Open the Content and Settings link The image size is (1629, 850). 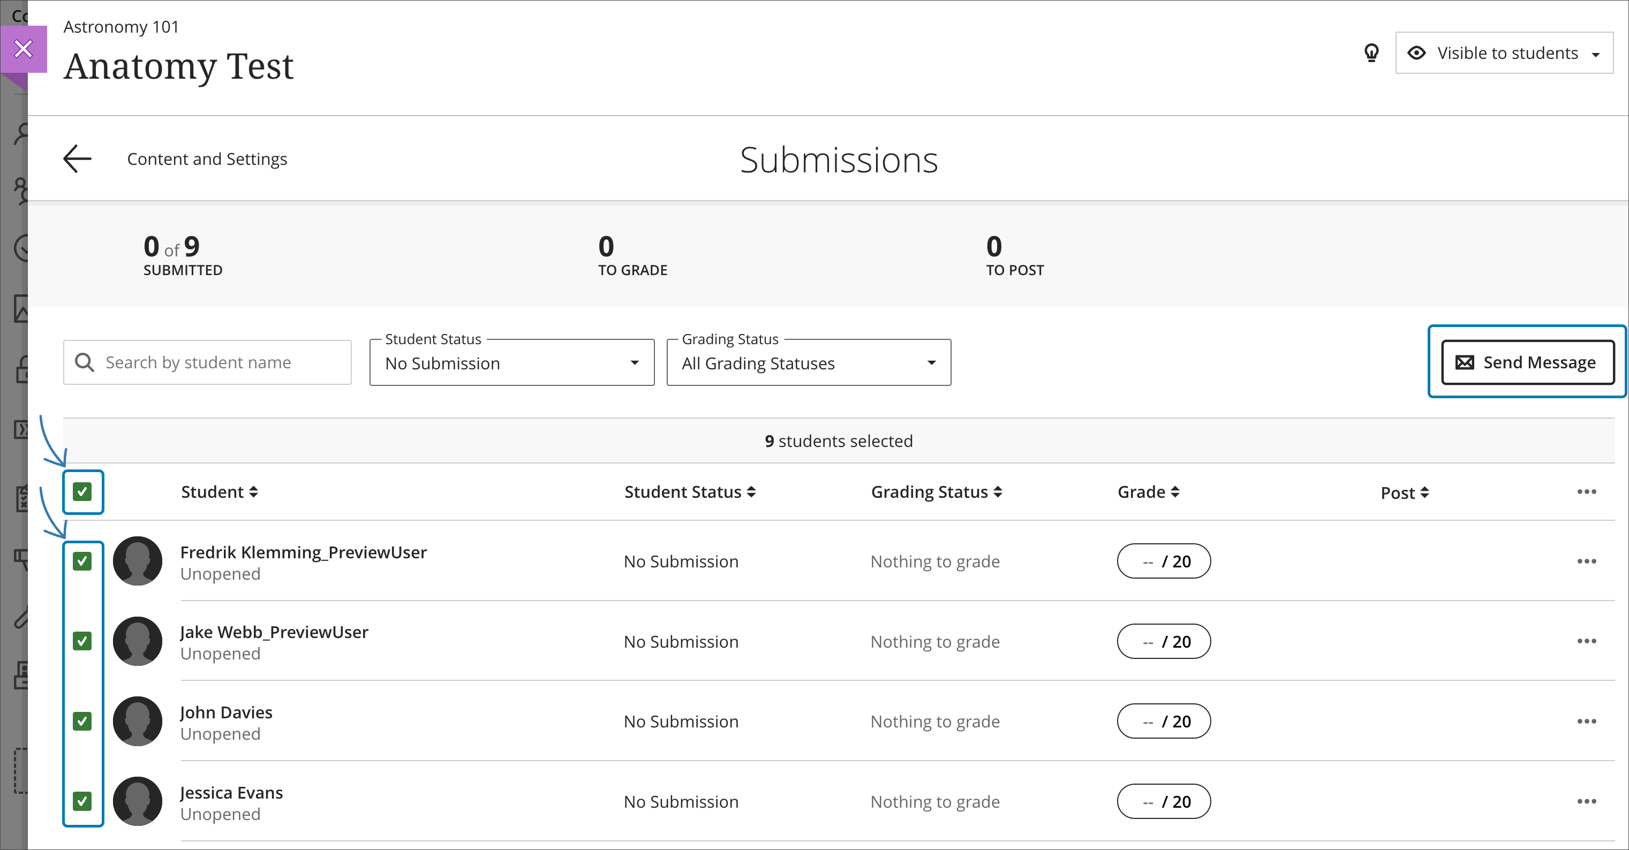[207, 158]
